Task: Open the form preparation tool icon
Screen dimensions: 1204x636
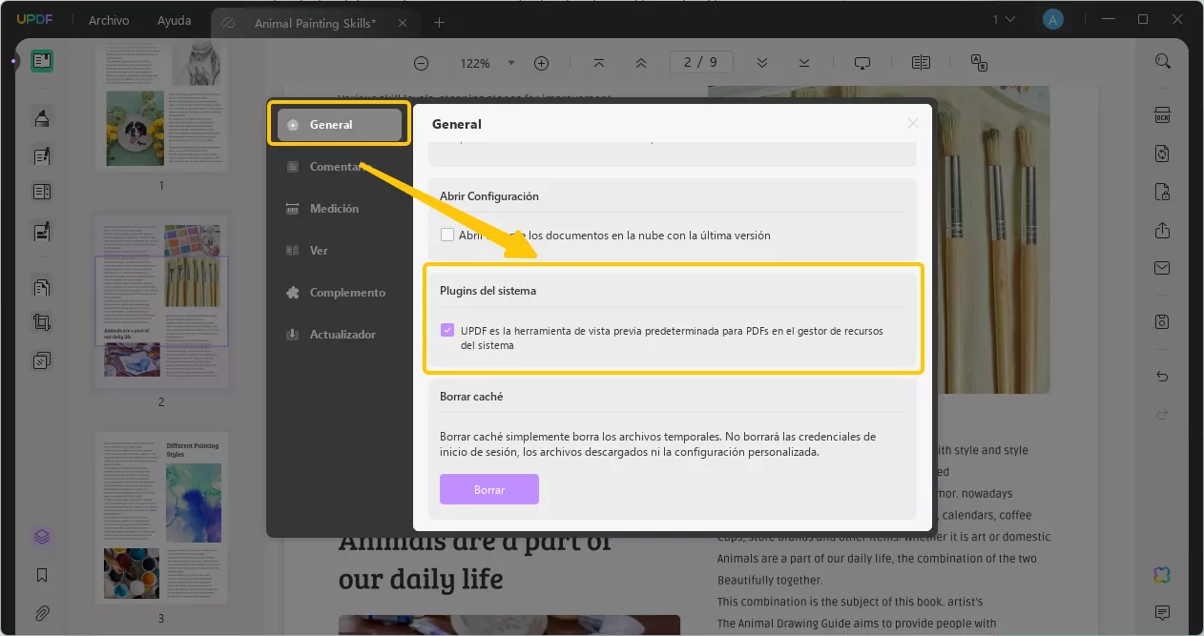Action: [x=42, y=193]
